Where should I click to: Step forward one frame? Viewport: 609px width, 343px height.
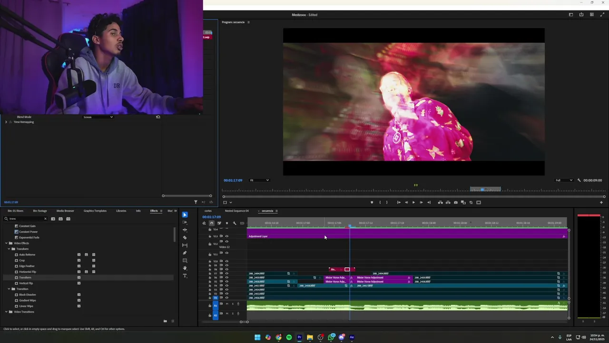pos(421,202)
